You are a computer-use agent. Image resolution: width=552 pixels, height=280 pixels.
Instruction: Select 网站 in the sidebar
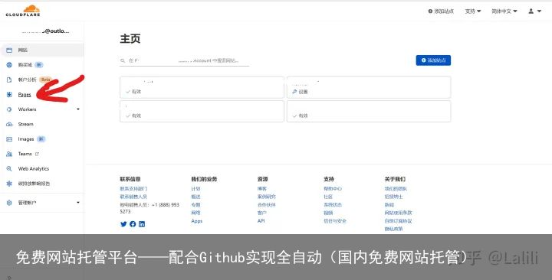[42, 50]
